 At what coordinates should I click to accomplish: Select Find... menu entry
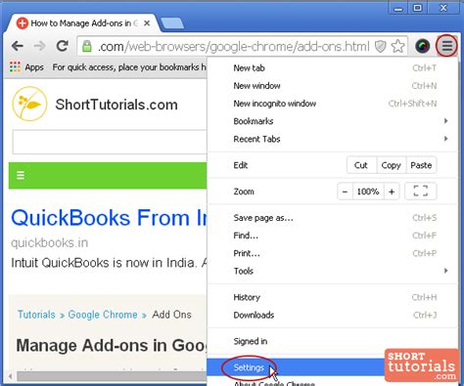333,236
